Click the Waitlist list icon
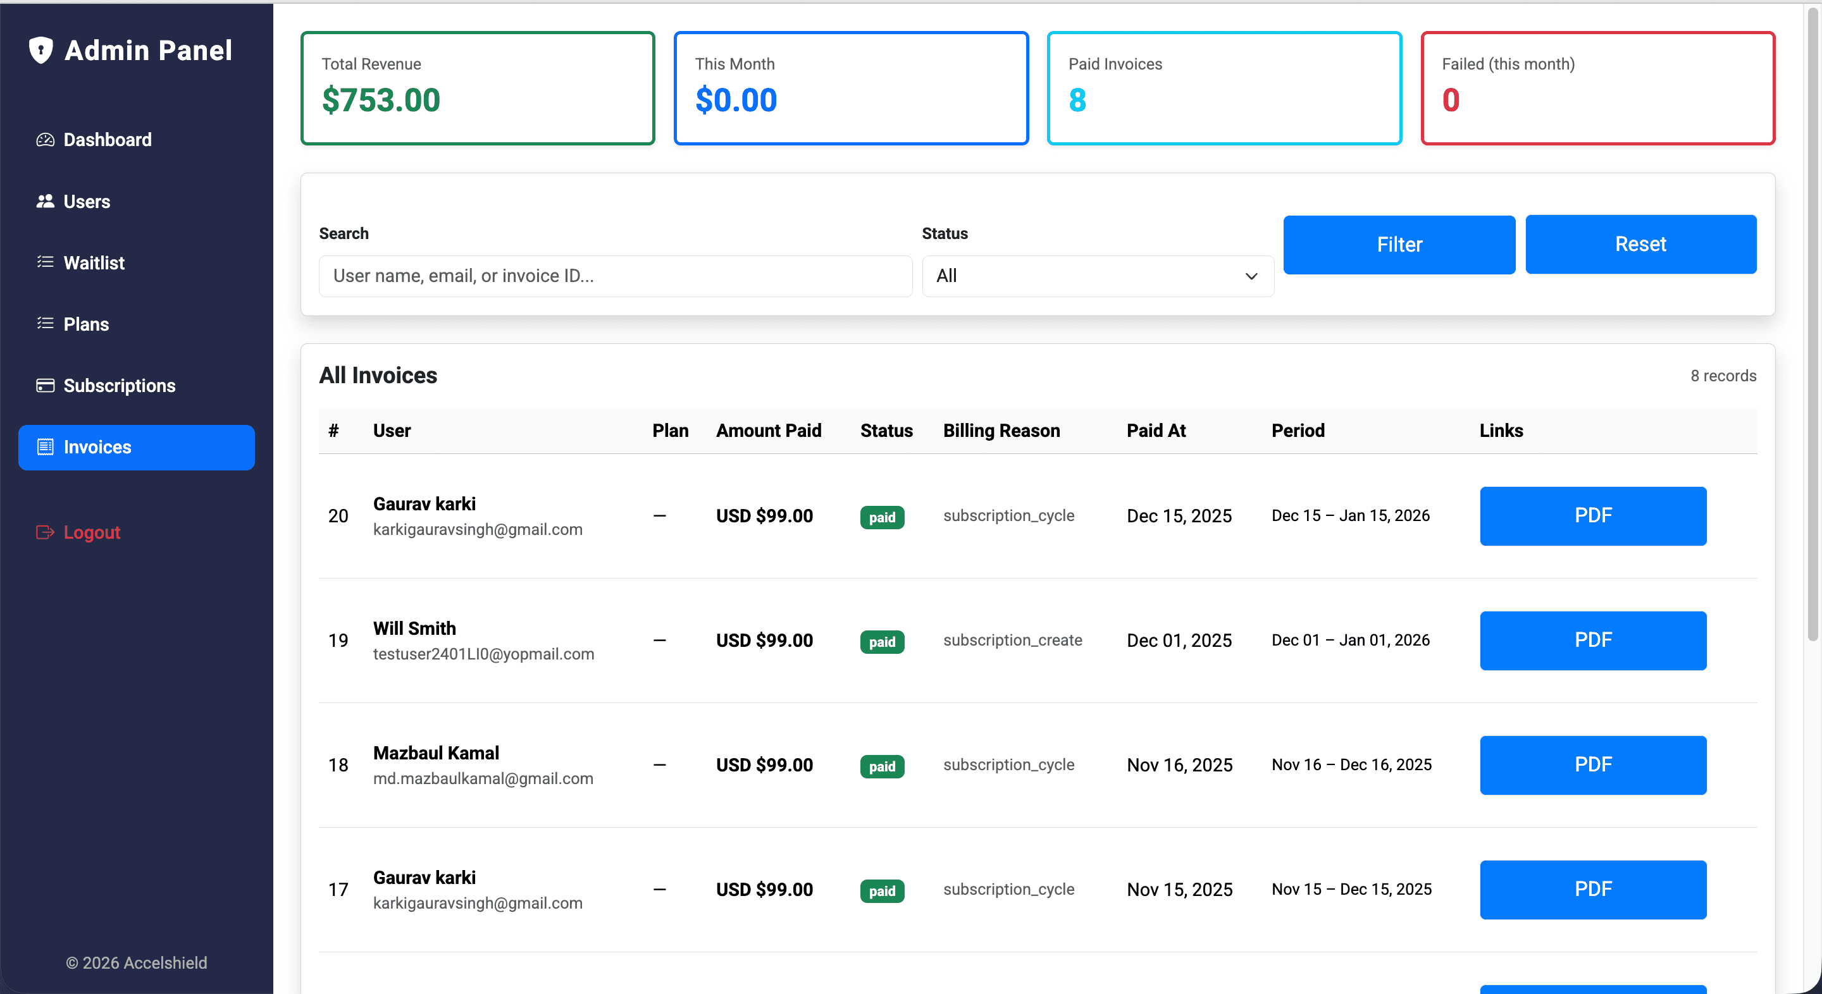This screenshot has width=1822, height=994. (x=46, y=263)
